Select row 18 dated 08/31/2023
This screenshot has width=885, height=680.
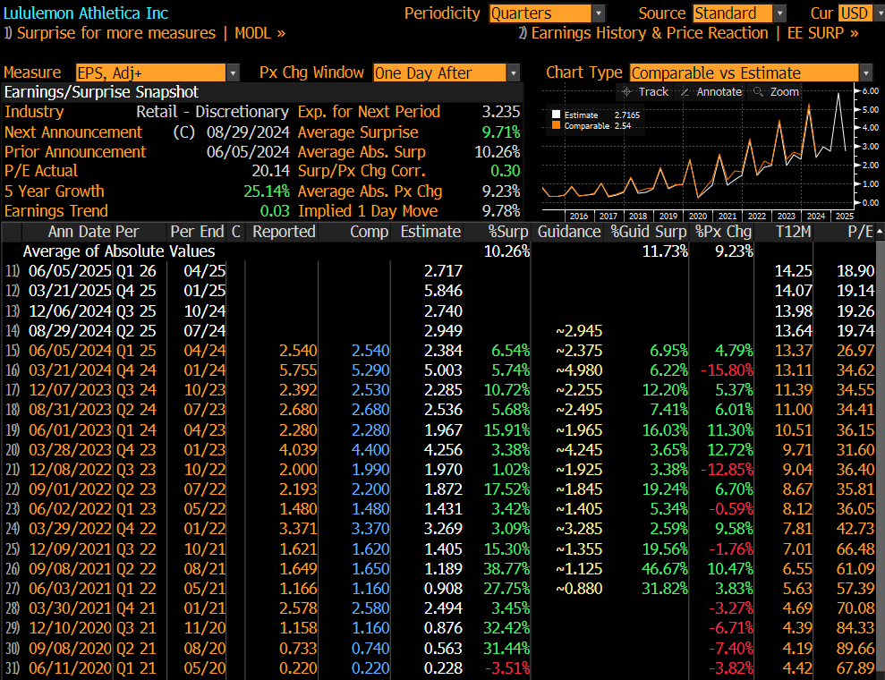click(439, 410)
